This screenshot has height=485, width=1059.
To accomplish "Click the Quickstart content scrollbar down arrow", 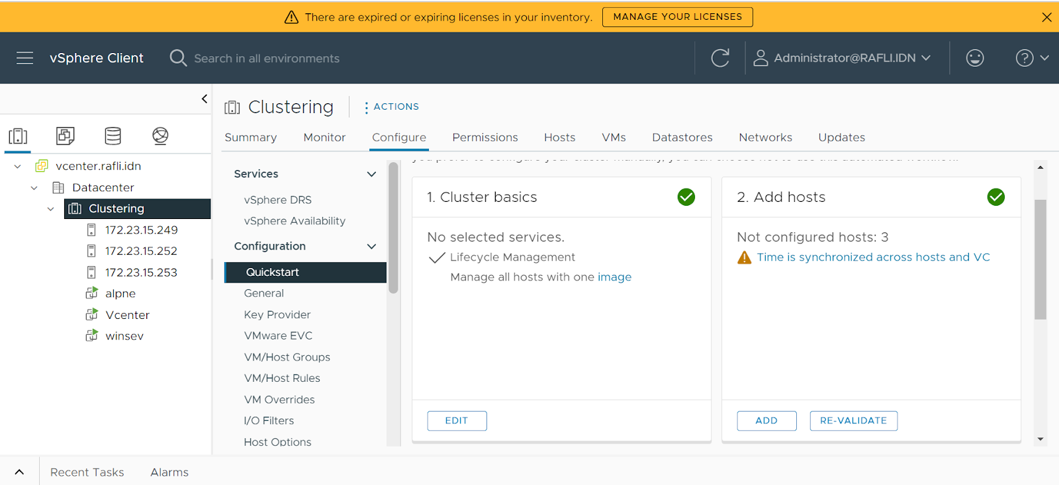I will pyautogui.click(x=1040, y=439).
